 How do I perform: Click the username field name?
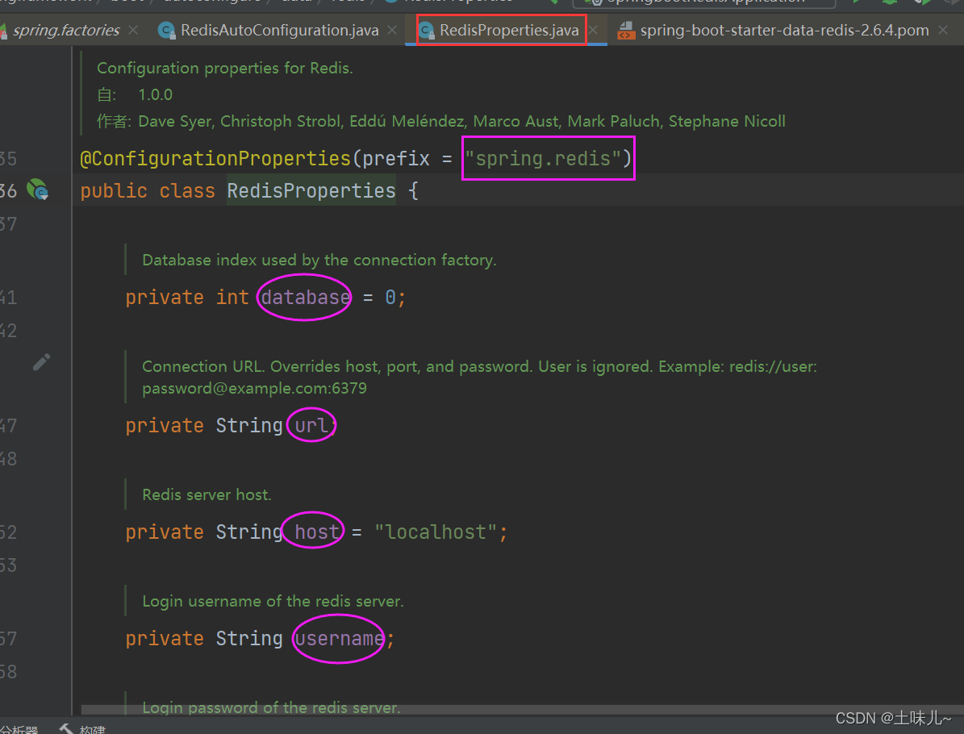(340, 638)
